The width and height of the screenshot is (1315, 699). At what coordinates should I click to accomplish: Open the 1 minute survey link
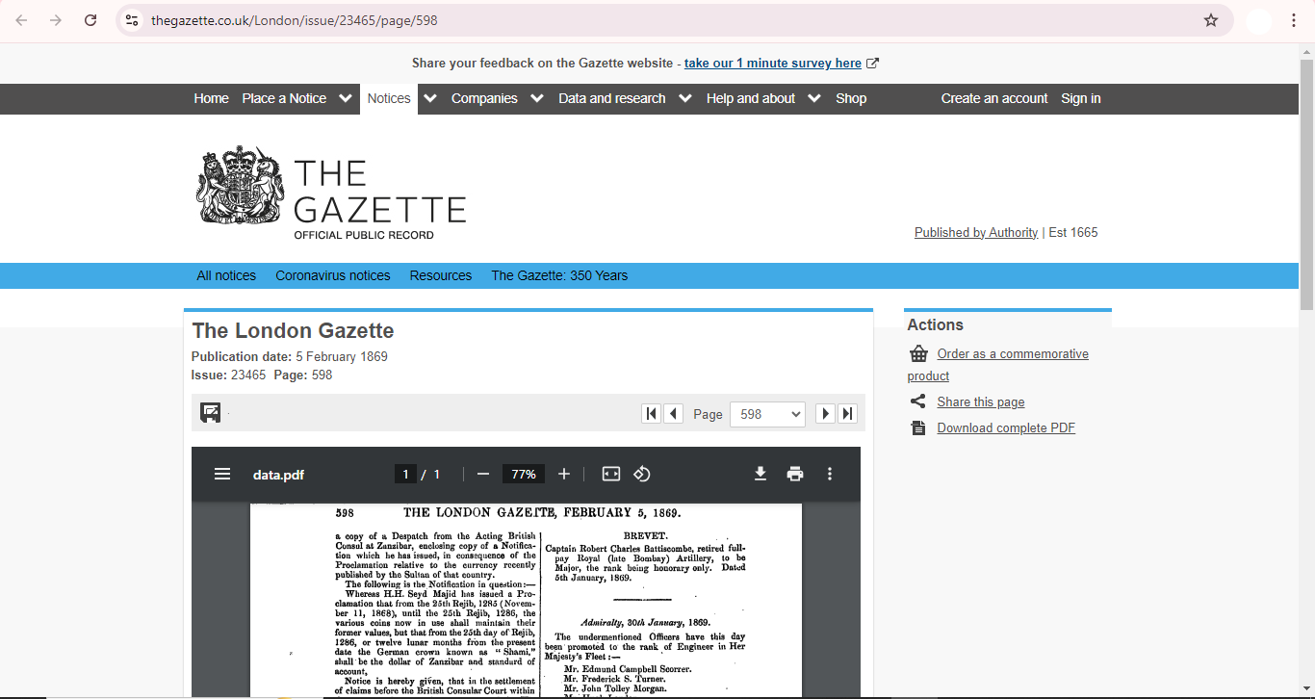click(x=773, y=63)
